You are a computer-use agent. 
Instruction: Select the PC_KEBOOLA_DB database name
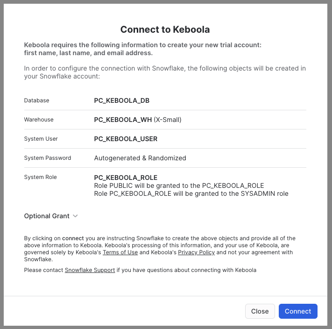coord(122,100)
